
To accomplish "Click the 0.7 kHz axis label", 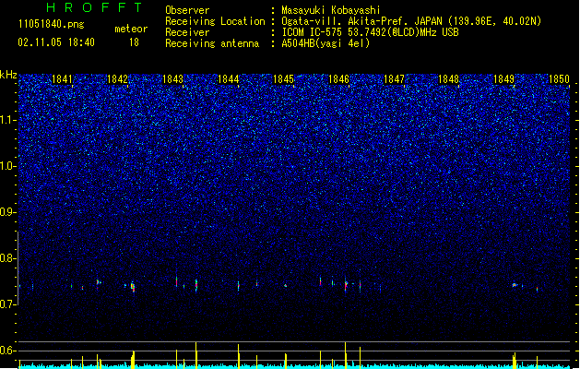I will click(8, 304).
